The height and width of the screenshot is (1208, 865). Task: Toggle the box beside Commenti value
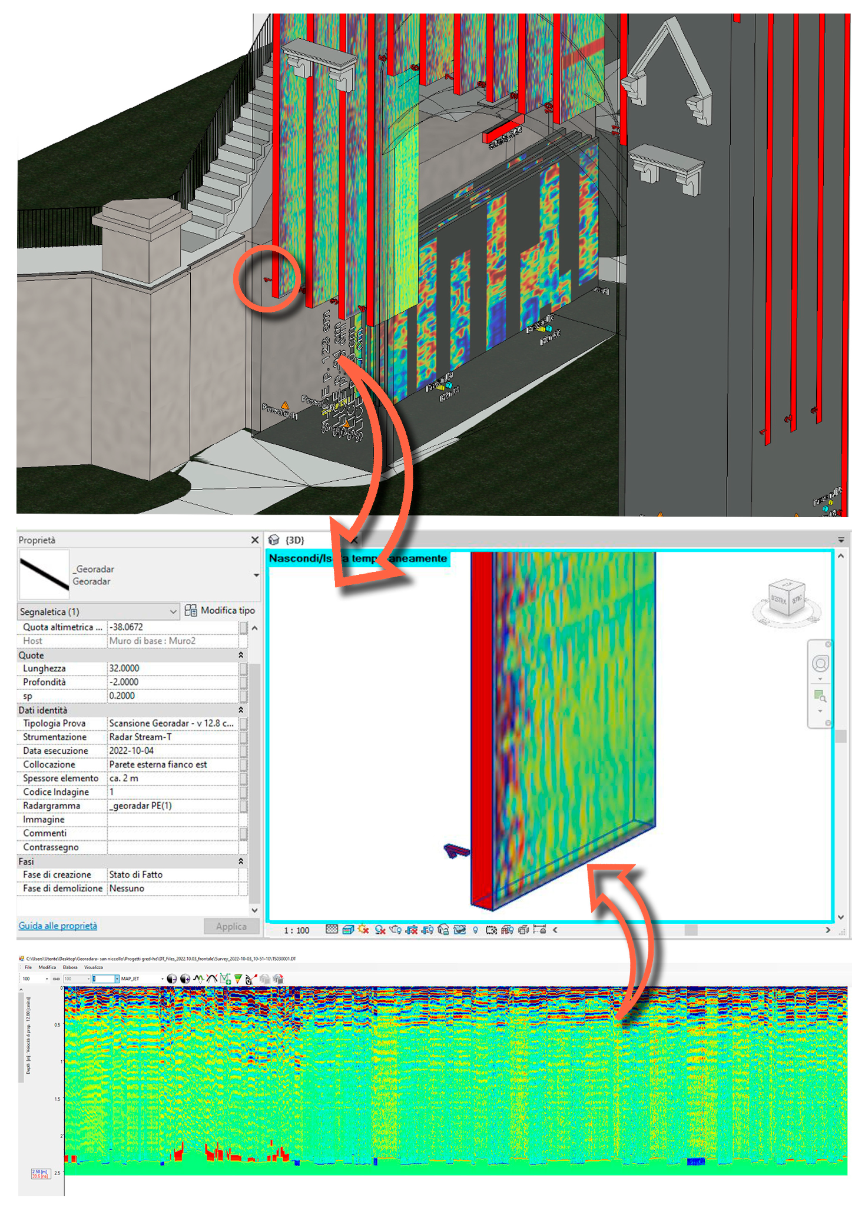(x=243, y=833)
